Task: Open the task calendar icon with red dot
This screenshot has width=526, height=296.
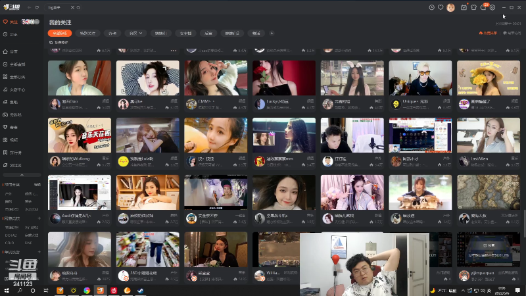Action: pyautogui.click(x=464, y=7)
